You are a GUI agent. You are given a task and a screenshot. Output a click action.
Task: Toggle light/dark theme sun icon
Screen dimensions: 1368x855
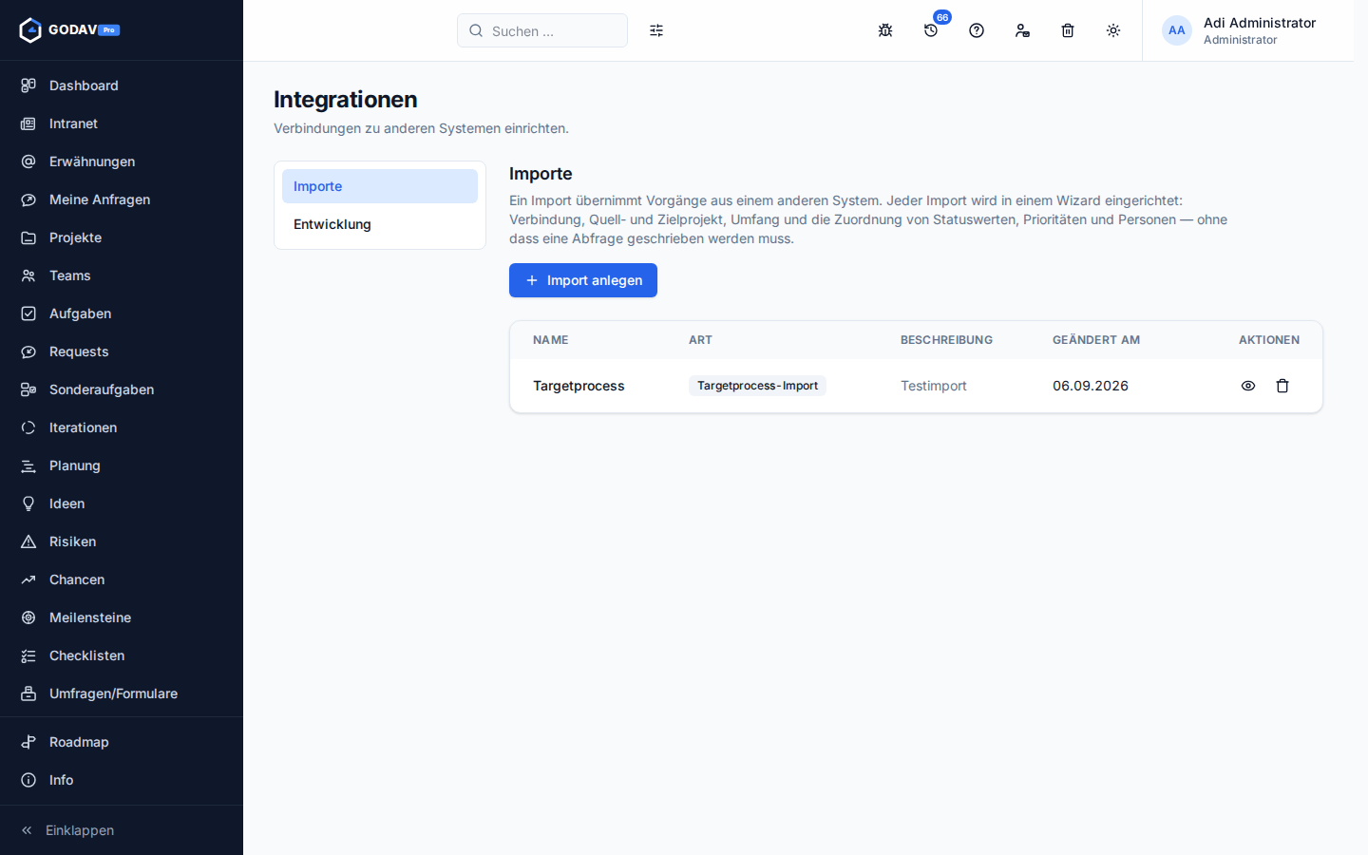tap(1113, 30)
